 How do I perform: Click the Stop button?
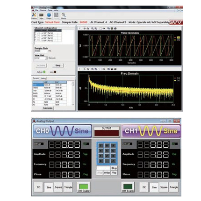click(58, 65)
